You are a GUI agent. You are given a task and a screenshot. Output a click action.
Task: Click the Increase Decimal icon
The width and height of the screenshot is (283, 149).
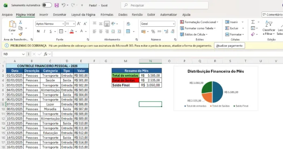166,31
